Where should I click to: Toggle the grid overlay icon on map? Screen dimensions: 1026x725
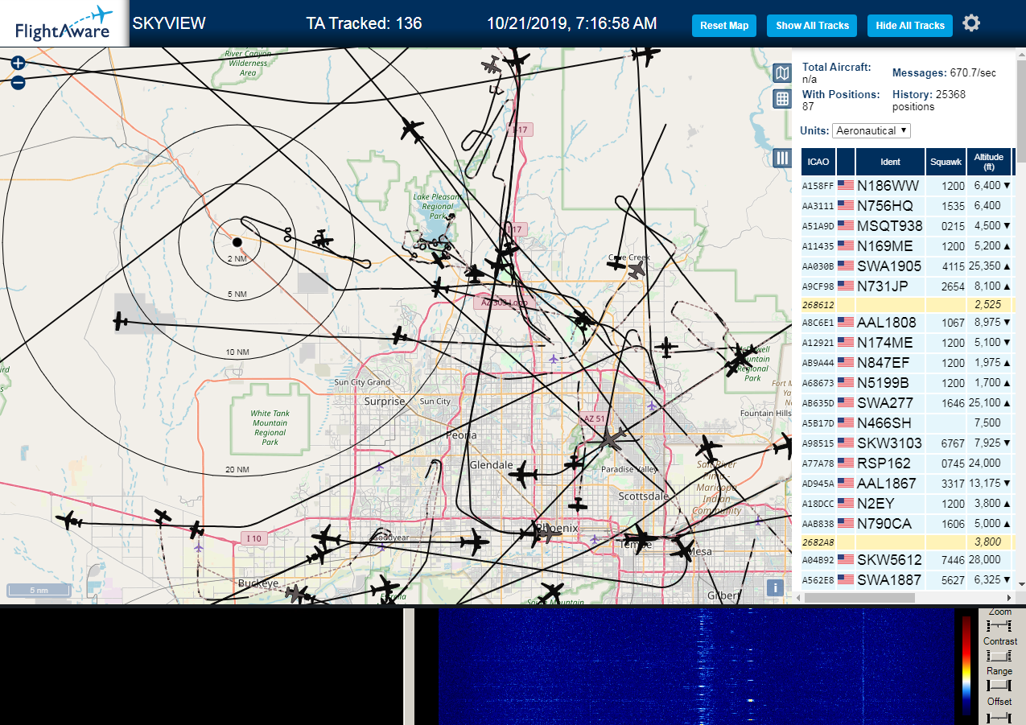tap(782, 99)
